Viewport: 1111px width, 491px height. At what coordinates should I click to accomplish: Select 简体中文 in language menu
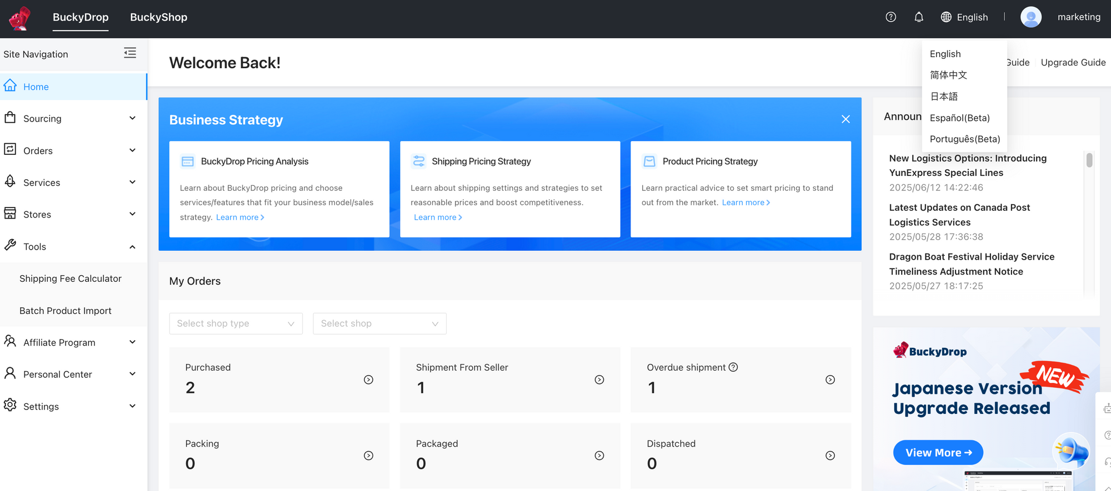964,75
